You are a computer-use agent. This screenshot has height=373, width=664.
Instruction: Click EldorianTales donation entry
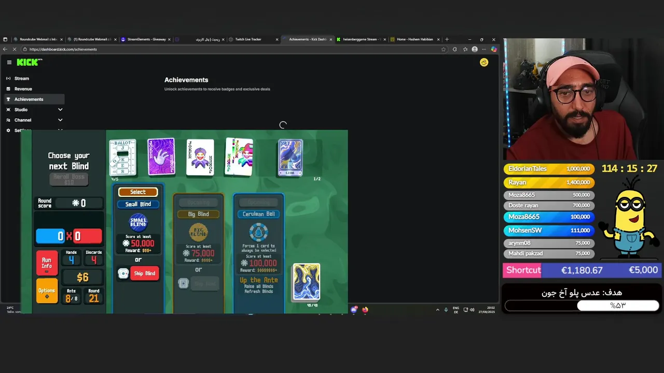pyautogui.click(x=549, y=169)
